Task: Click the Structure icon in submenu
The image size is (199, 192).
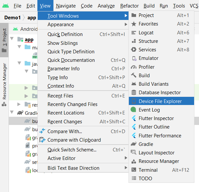Action: click(x=134, y=41)
